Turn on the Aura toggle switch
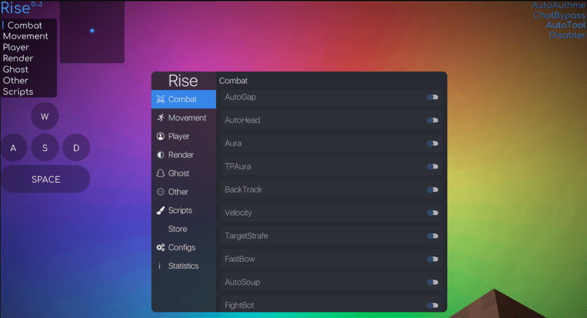587x318 pixels. coord(432,143)
